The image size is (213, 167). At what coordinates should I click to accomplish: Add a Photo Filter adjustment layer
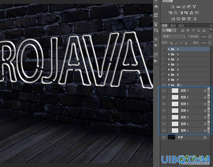186,13
